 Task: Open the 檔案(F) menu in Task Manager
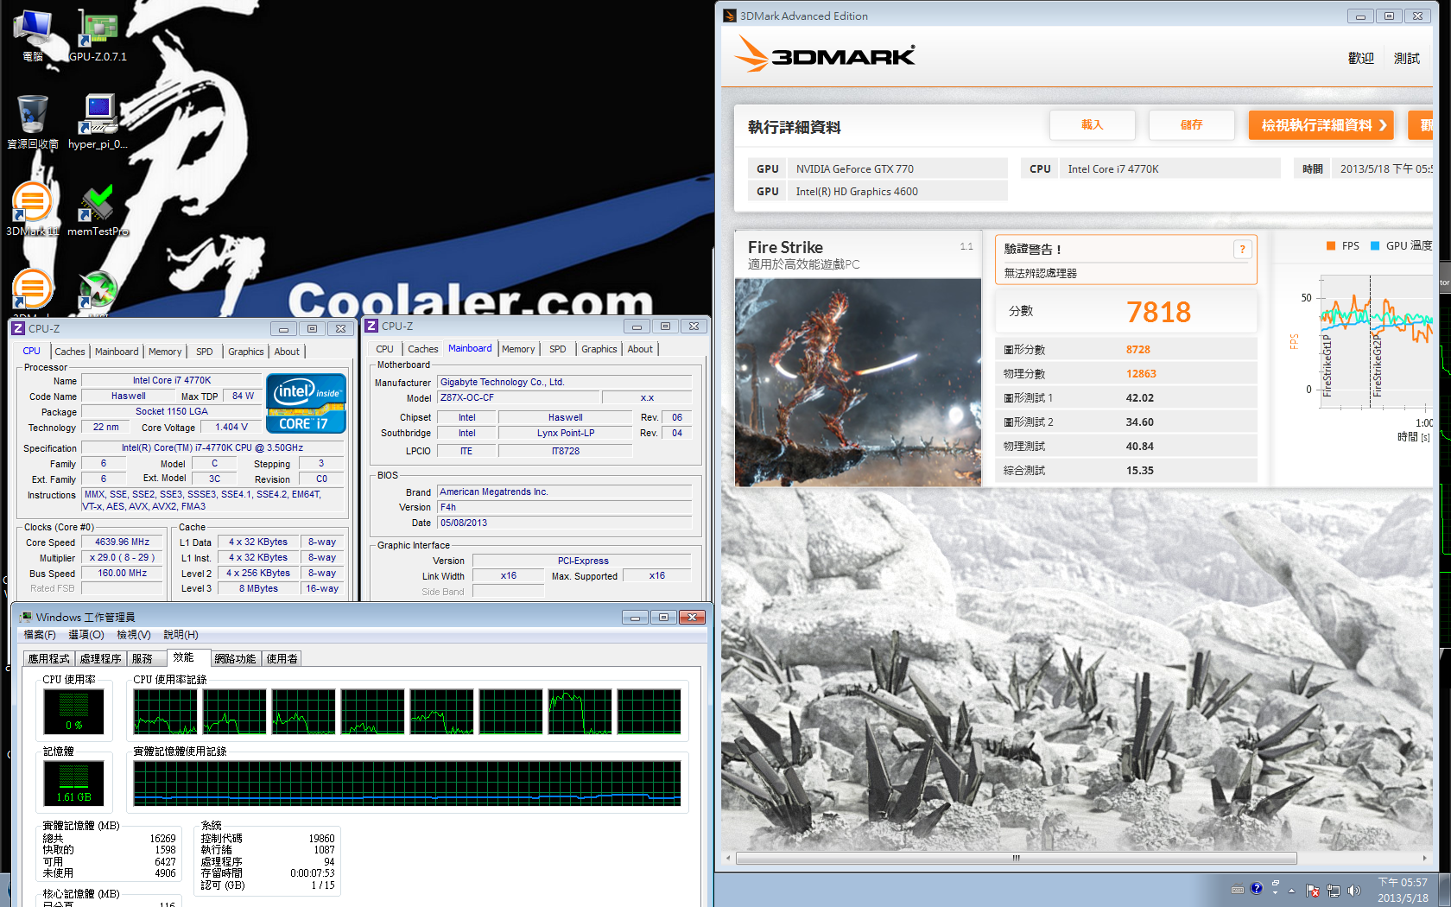pos(40,635)
